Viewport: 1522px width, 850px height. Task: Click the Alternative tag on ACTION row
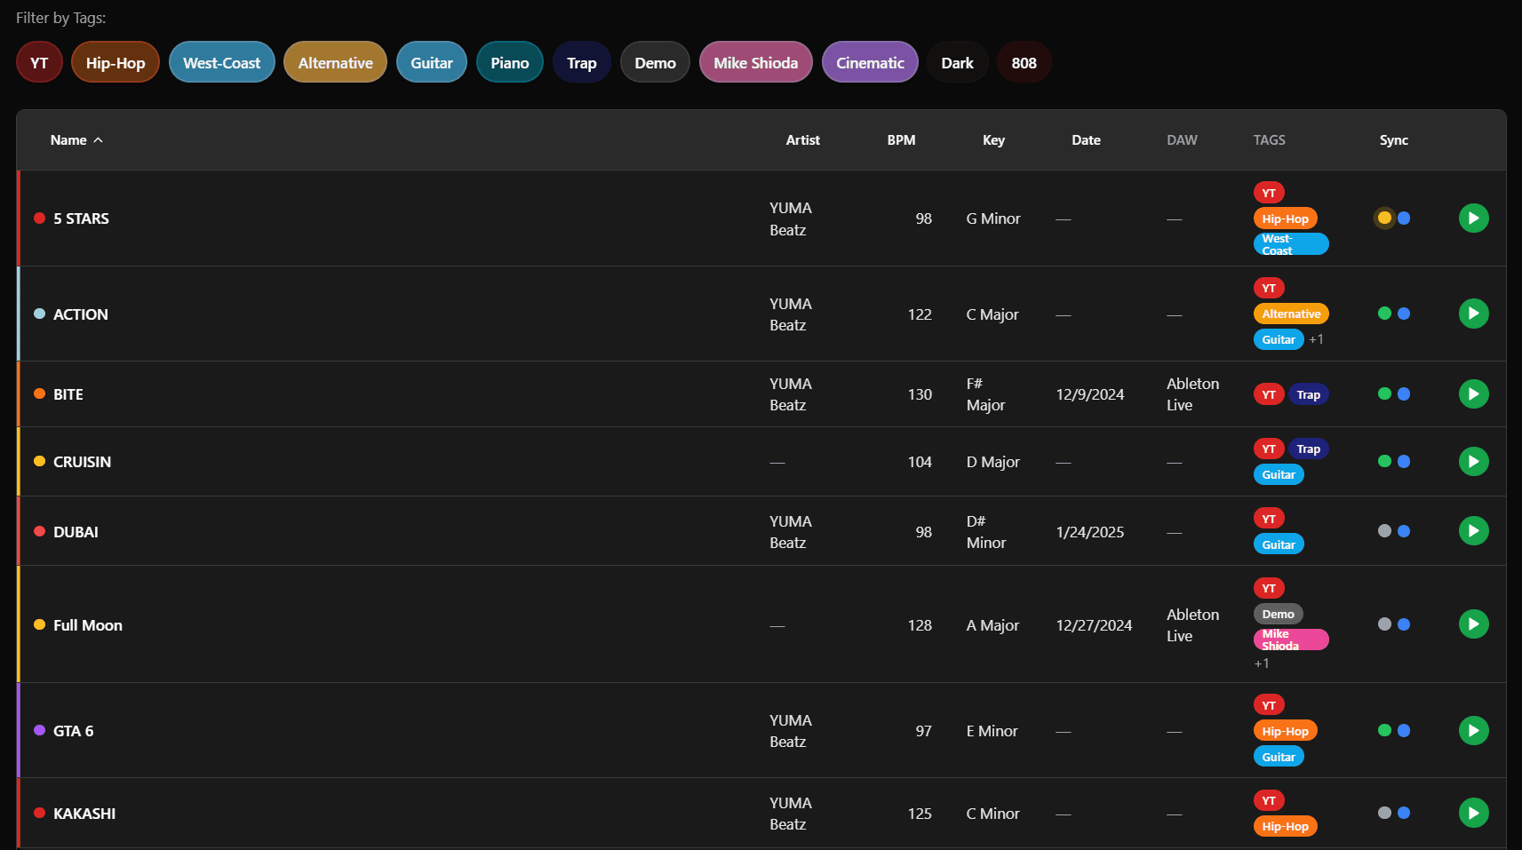point(1291,314)
